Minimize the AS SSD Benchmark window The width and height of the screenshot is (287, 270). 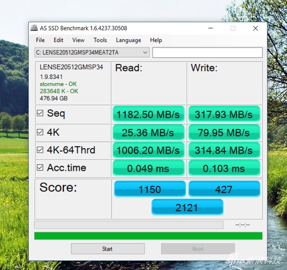(210, 28)
